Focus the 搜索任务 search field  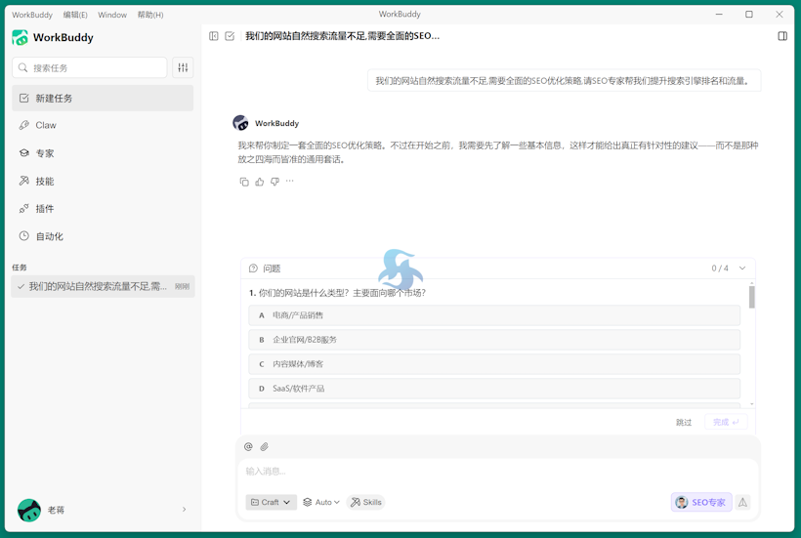[x=90, y=67]
